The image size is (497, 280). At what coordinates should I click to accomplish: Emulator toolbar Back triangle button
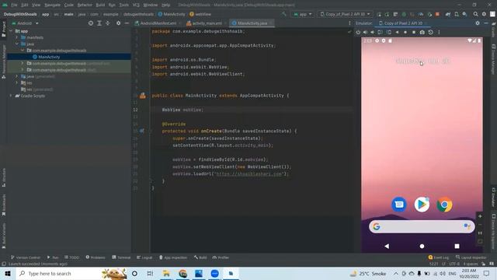[x=397, y=32]
